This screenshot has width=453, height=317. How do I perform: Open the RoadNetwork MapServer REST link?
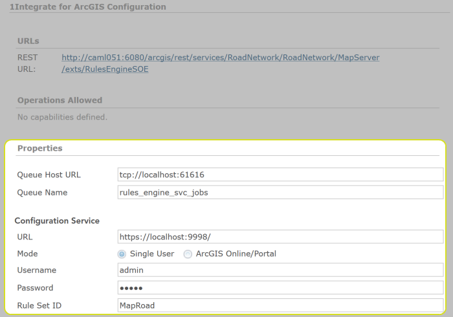tap(220, 58)
